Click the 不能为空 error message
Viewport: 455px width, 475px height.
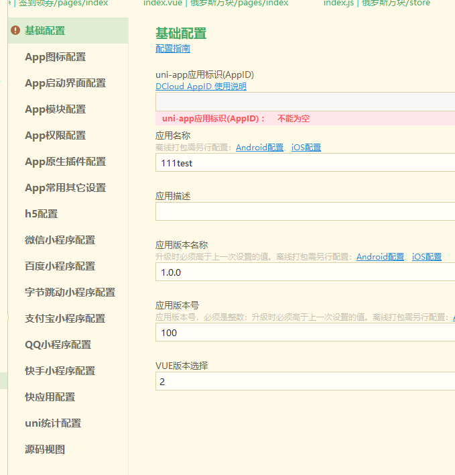pyautogui.click(x=293, y=119)
